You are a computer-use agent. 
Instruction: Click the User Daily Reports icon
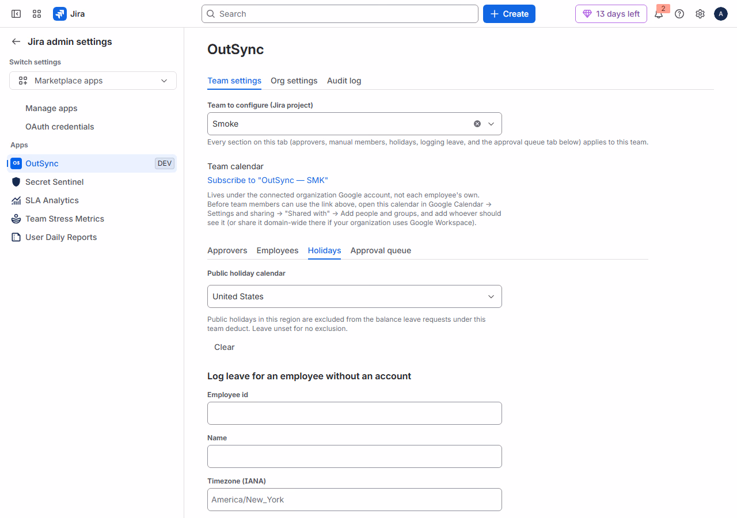16,237
